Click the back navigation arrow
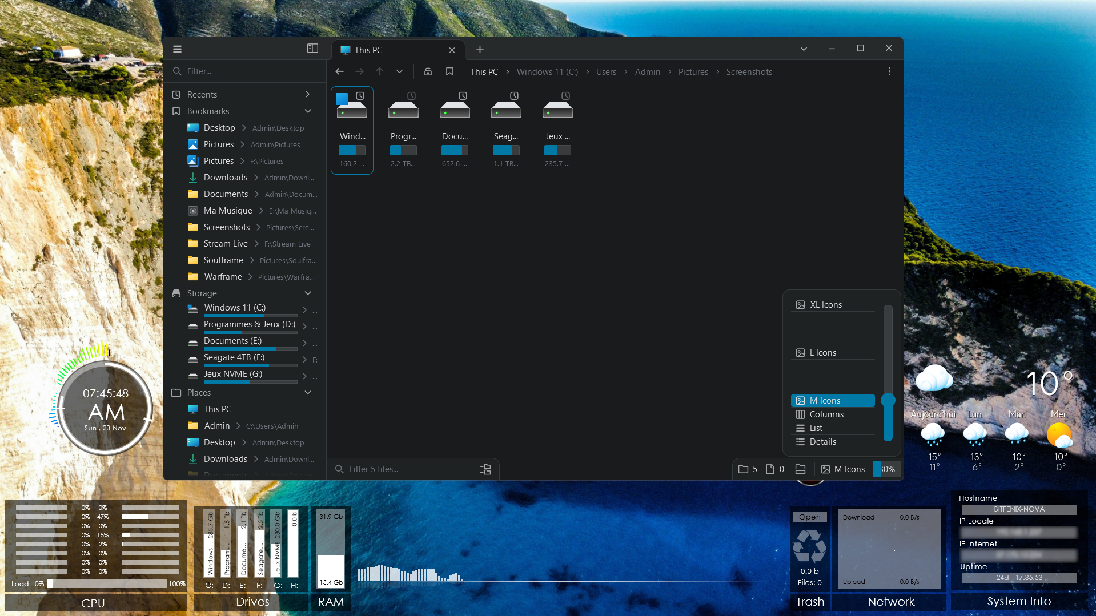Viewport: 1096px width, 616px height. (339, 71)
